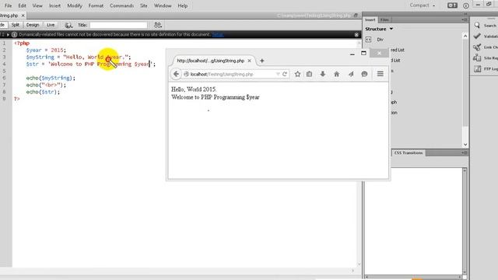Open the browser downloads arrow icon
Viewport: 498px width, 280px height.
click(x=323, y=74)
